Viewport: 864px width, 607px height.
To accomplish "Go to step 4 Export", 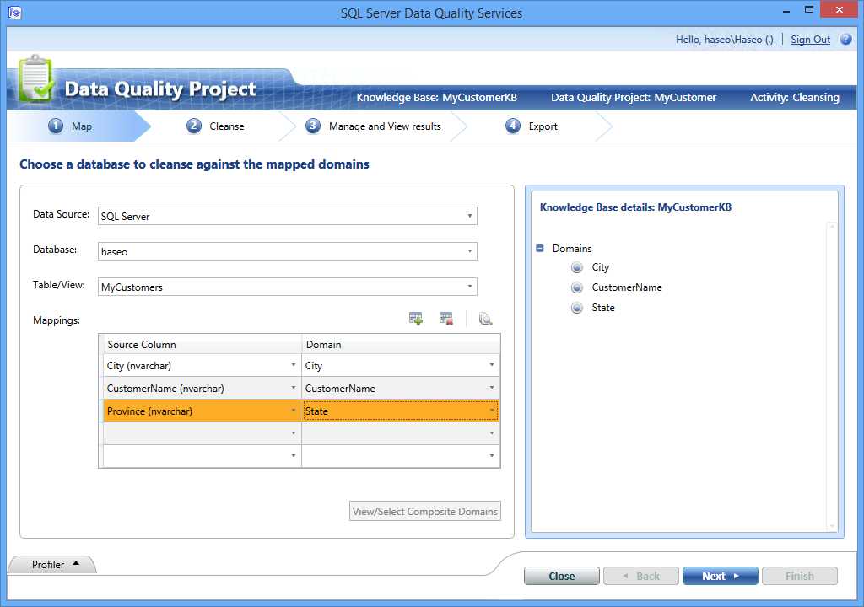I will click(532, 126).
